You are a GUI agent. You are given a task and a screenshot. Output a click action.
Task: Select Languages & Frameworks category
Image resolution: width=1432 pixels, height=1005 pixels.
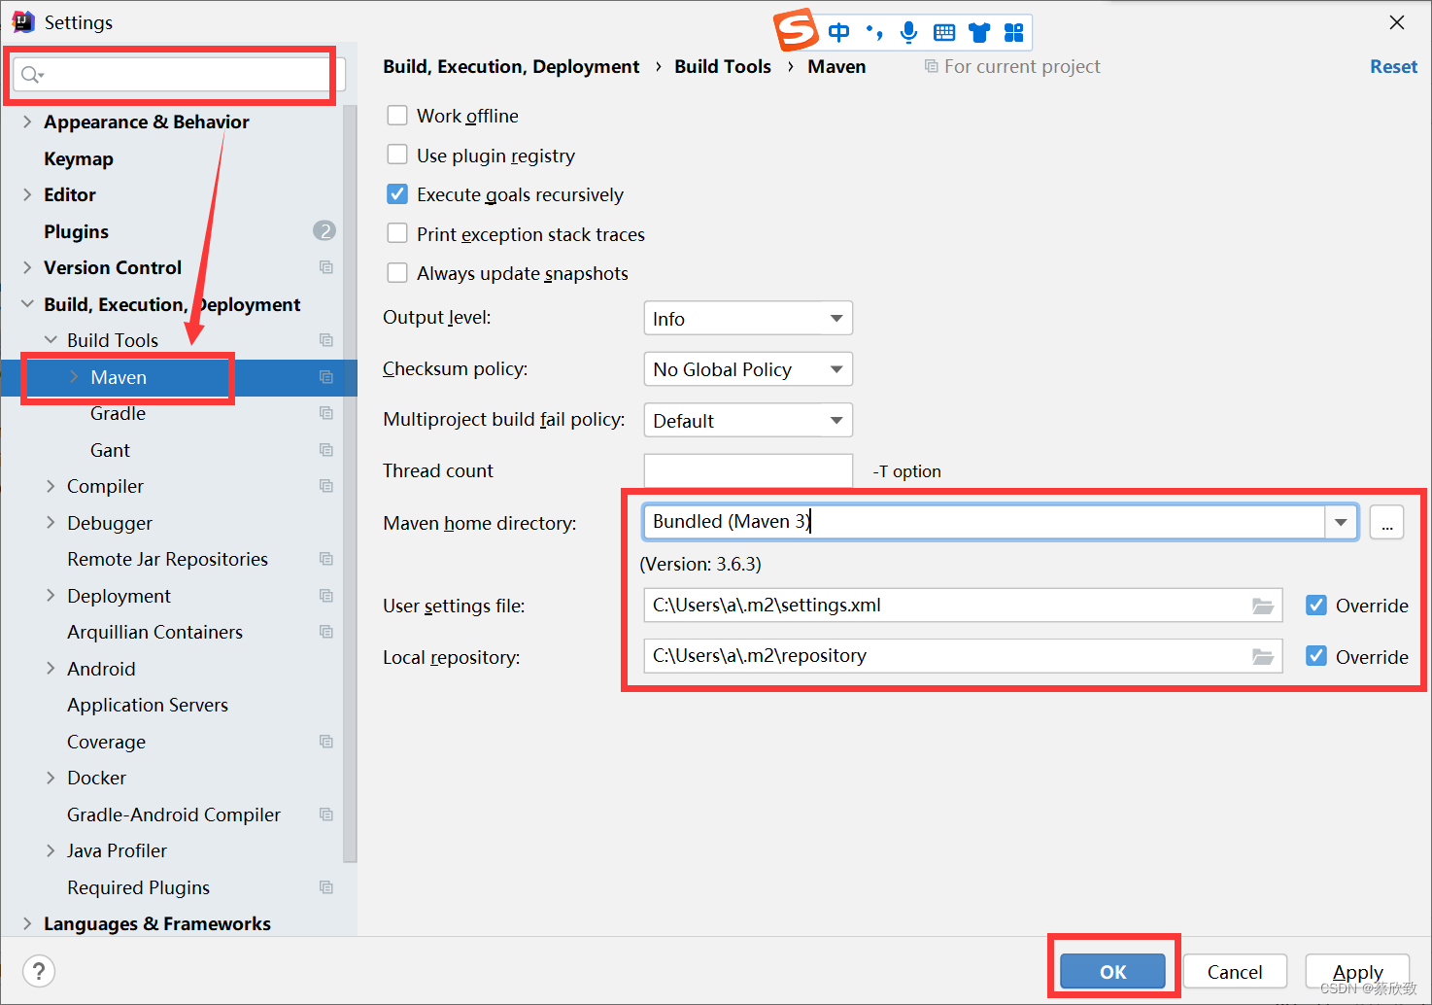pos(157,923)
